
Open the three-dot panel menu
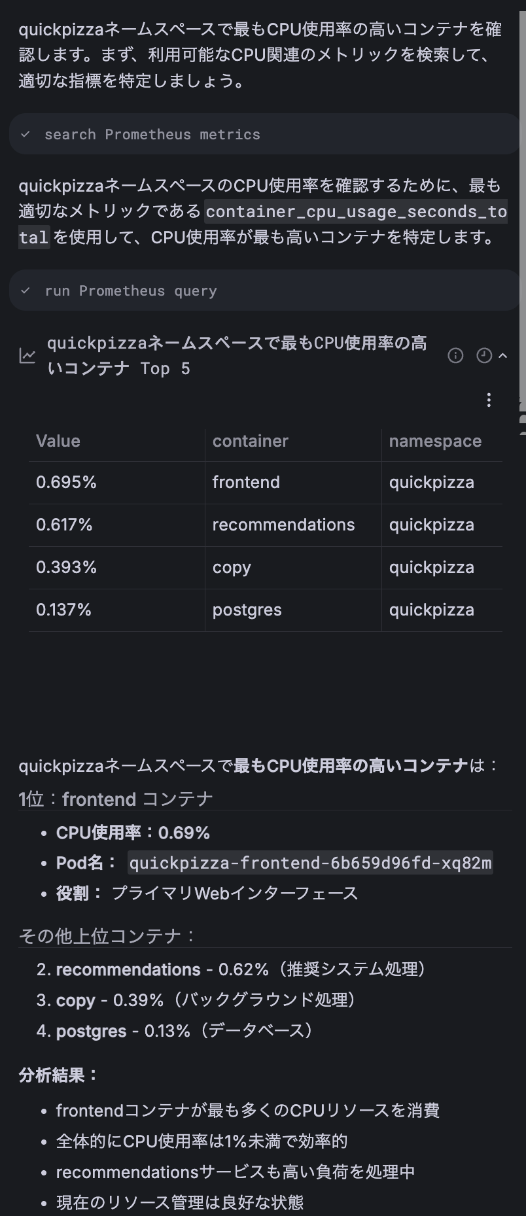[x=489, y=400]
